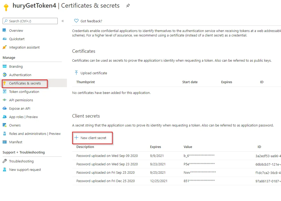Viewport: 281px width, 201px height.
Task: Click the Authentication arrow icon
Action: pos(4,75)
